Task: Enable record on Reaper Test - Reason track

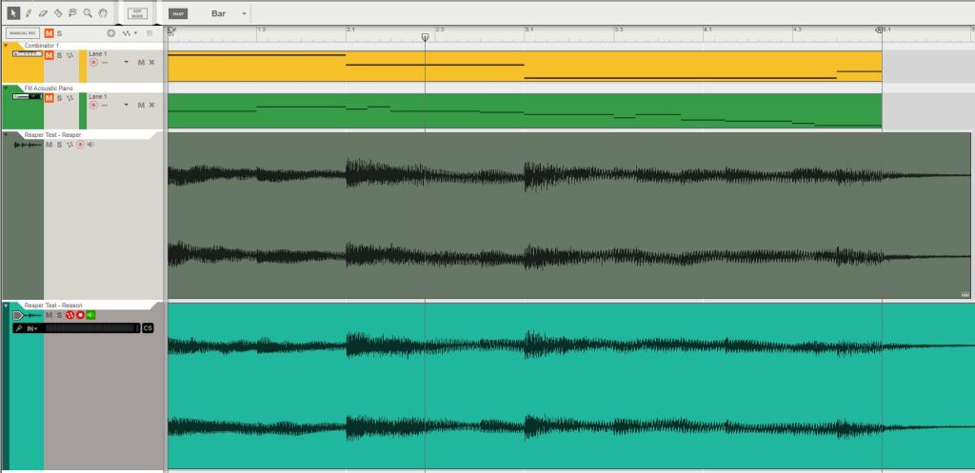Action: pos(81,315)
